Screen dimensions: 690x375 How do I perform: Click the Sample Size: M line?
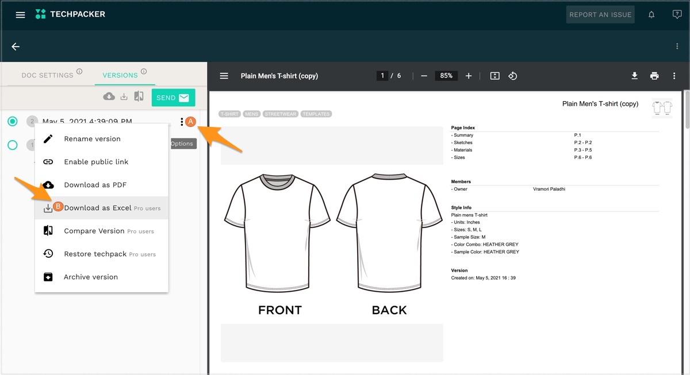click(x=469, y=237)
